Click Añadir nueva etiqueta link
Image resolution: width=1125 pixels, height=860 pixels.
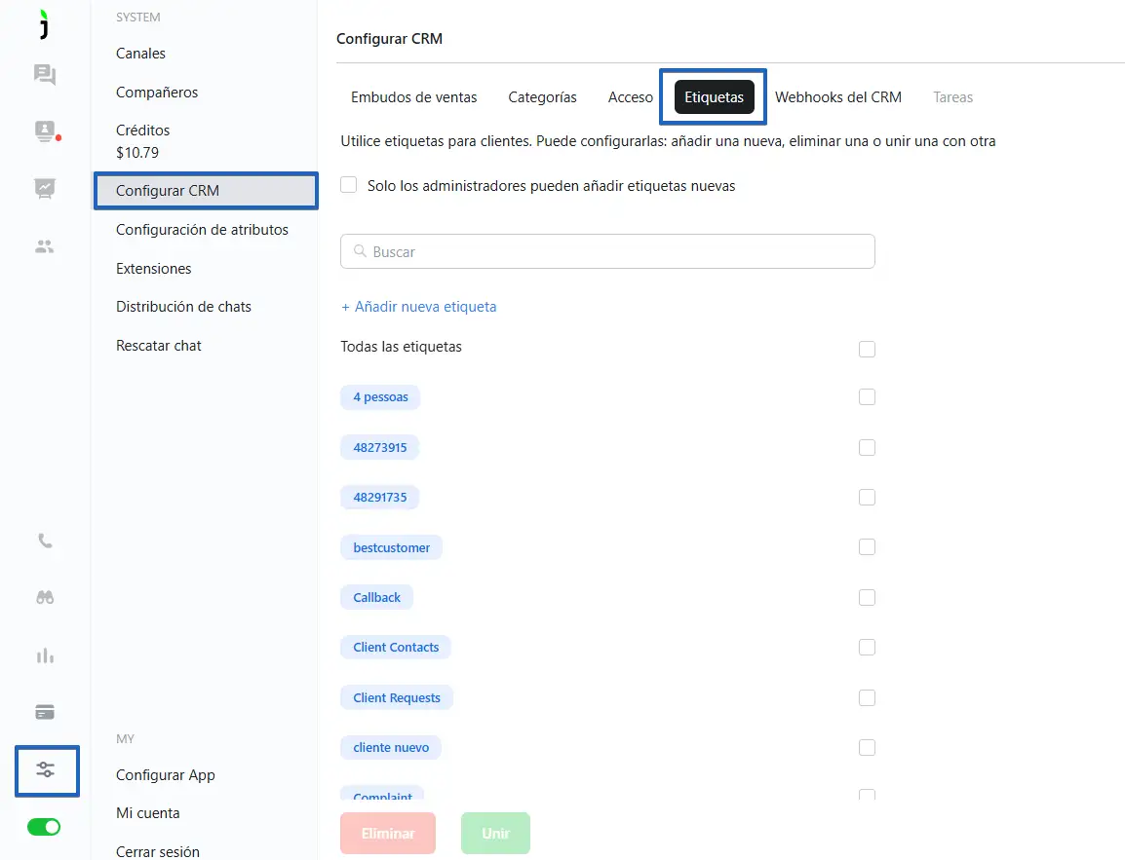coord(419,307)
